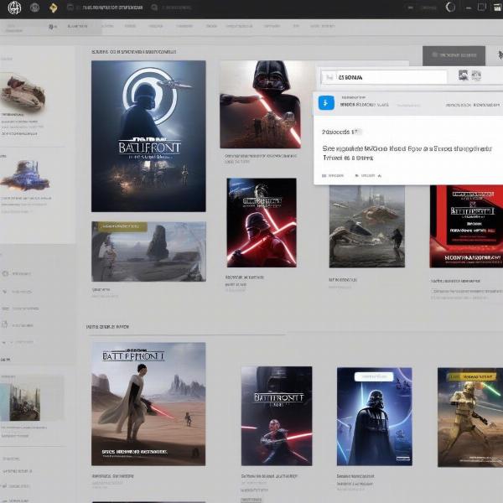Click the small arrow icon of fifth sidebar menu entry

click(4, 343)
